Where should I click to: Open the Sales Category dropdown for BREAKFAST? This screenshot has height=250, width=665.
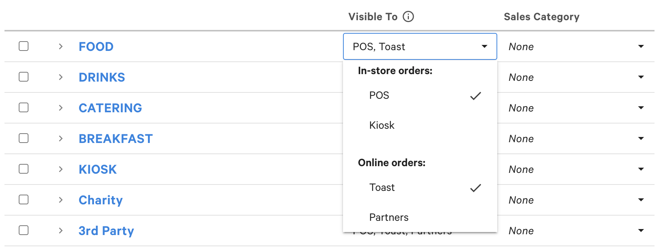coord(641,138)
